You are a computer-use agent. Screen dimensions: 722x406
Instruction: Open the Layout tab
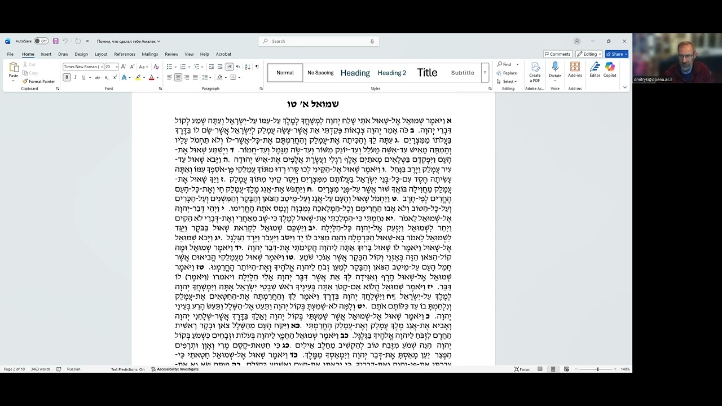[x=101, y=54]
